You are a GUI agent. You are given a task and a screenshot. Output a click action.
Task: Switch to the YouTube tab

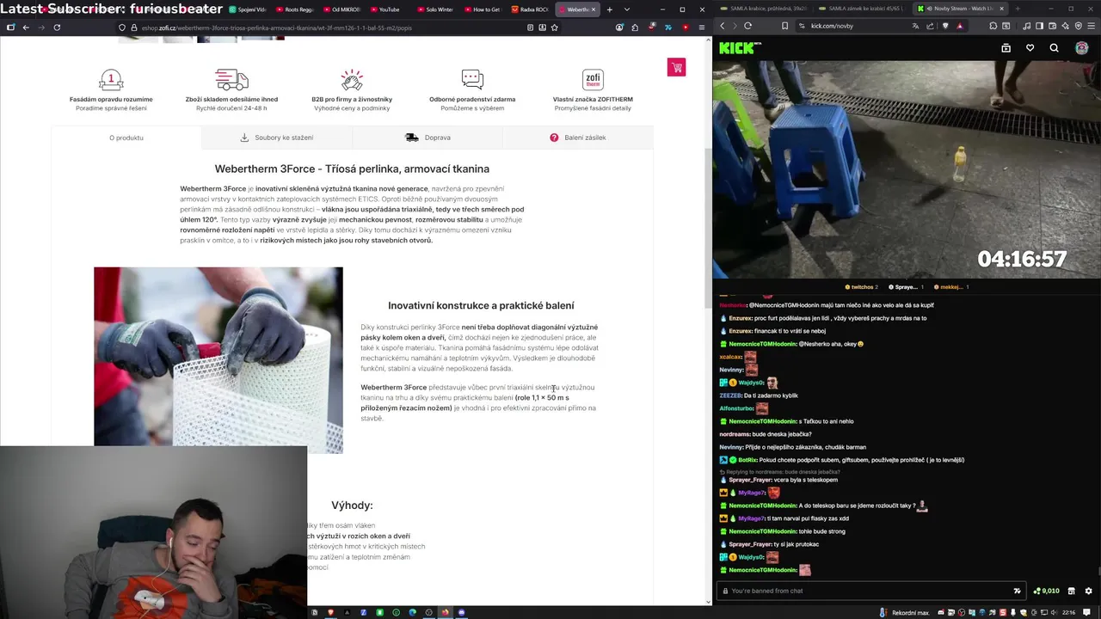tap(384, 9)
